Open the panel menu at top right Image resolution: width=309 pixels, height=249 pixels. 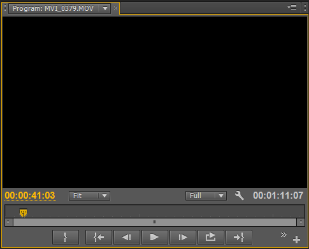coord(292,8)
